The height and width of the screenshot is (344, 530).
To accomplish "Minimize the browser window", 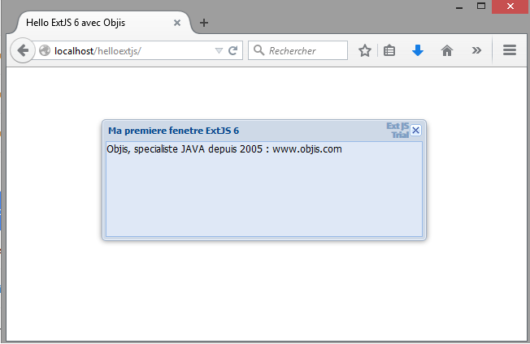I will [459, 6].
